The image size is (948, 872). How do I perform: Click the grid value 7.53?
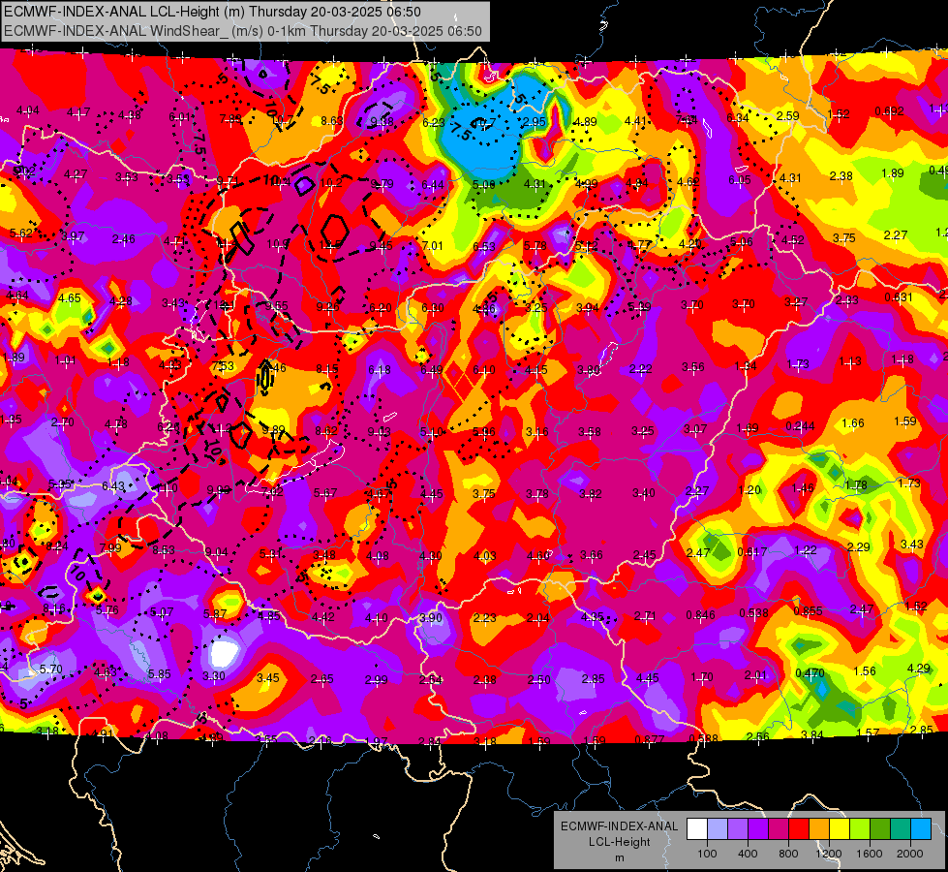pos(223,366)
